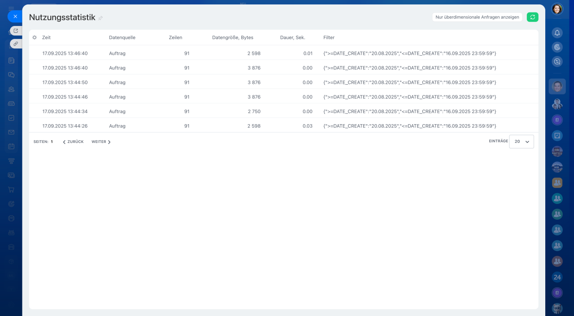
Task: Open grid settings gear icon
Action: tap(35, 38)
